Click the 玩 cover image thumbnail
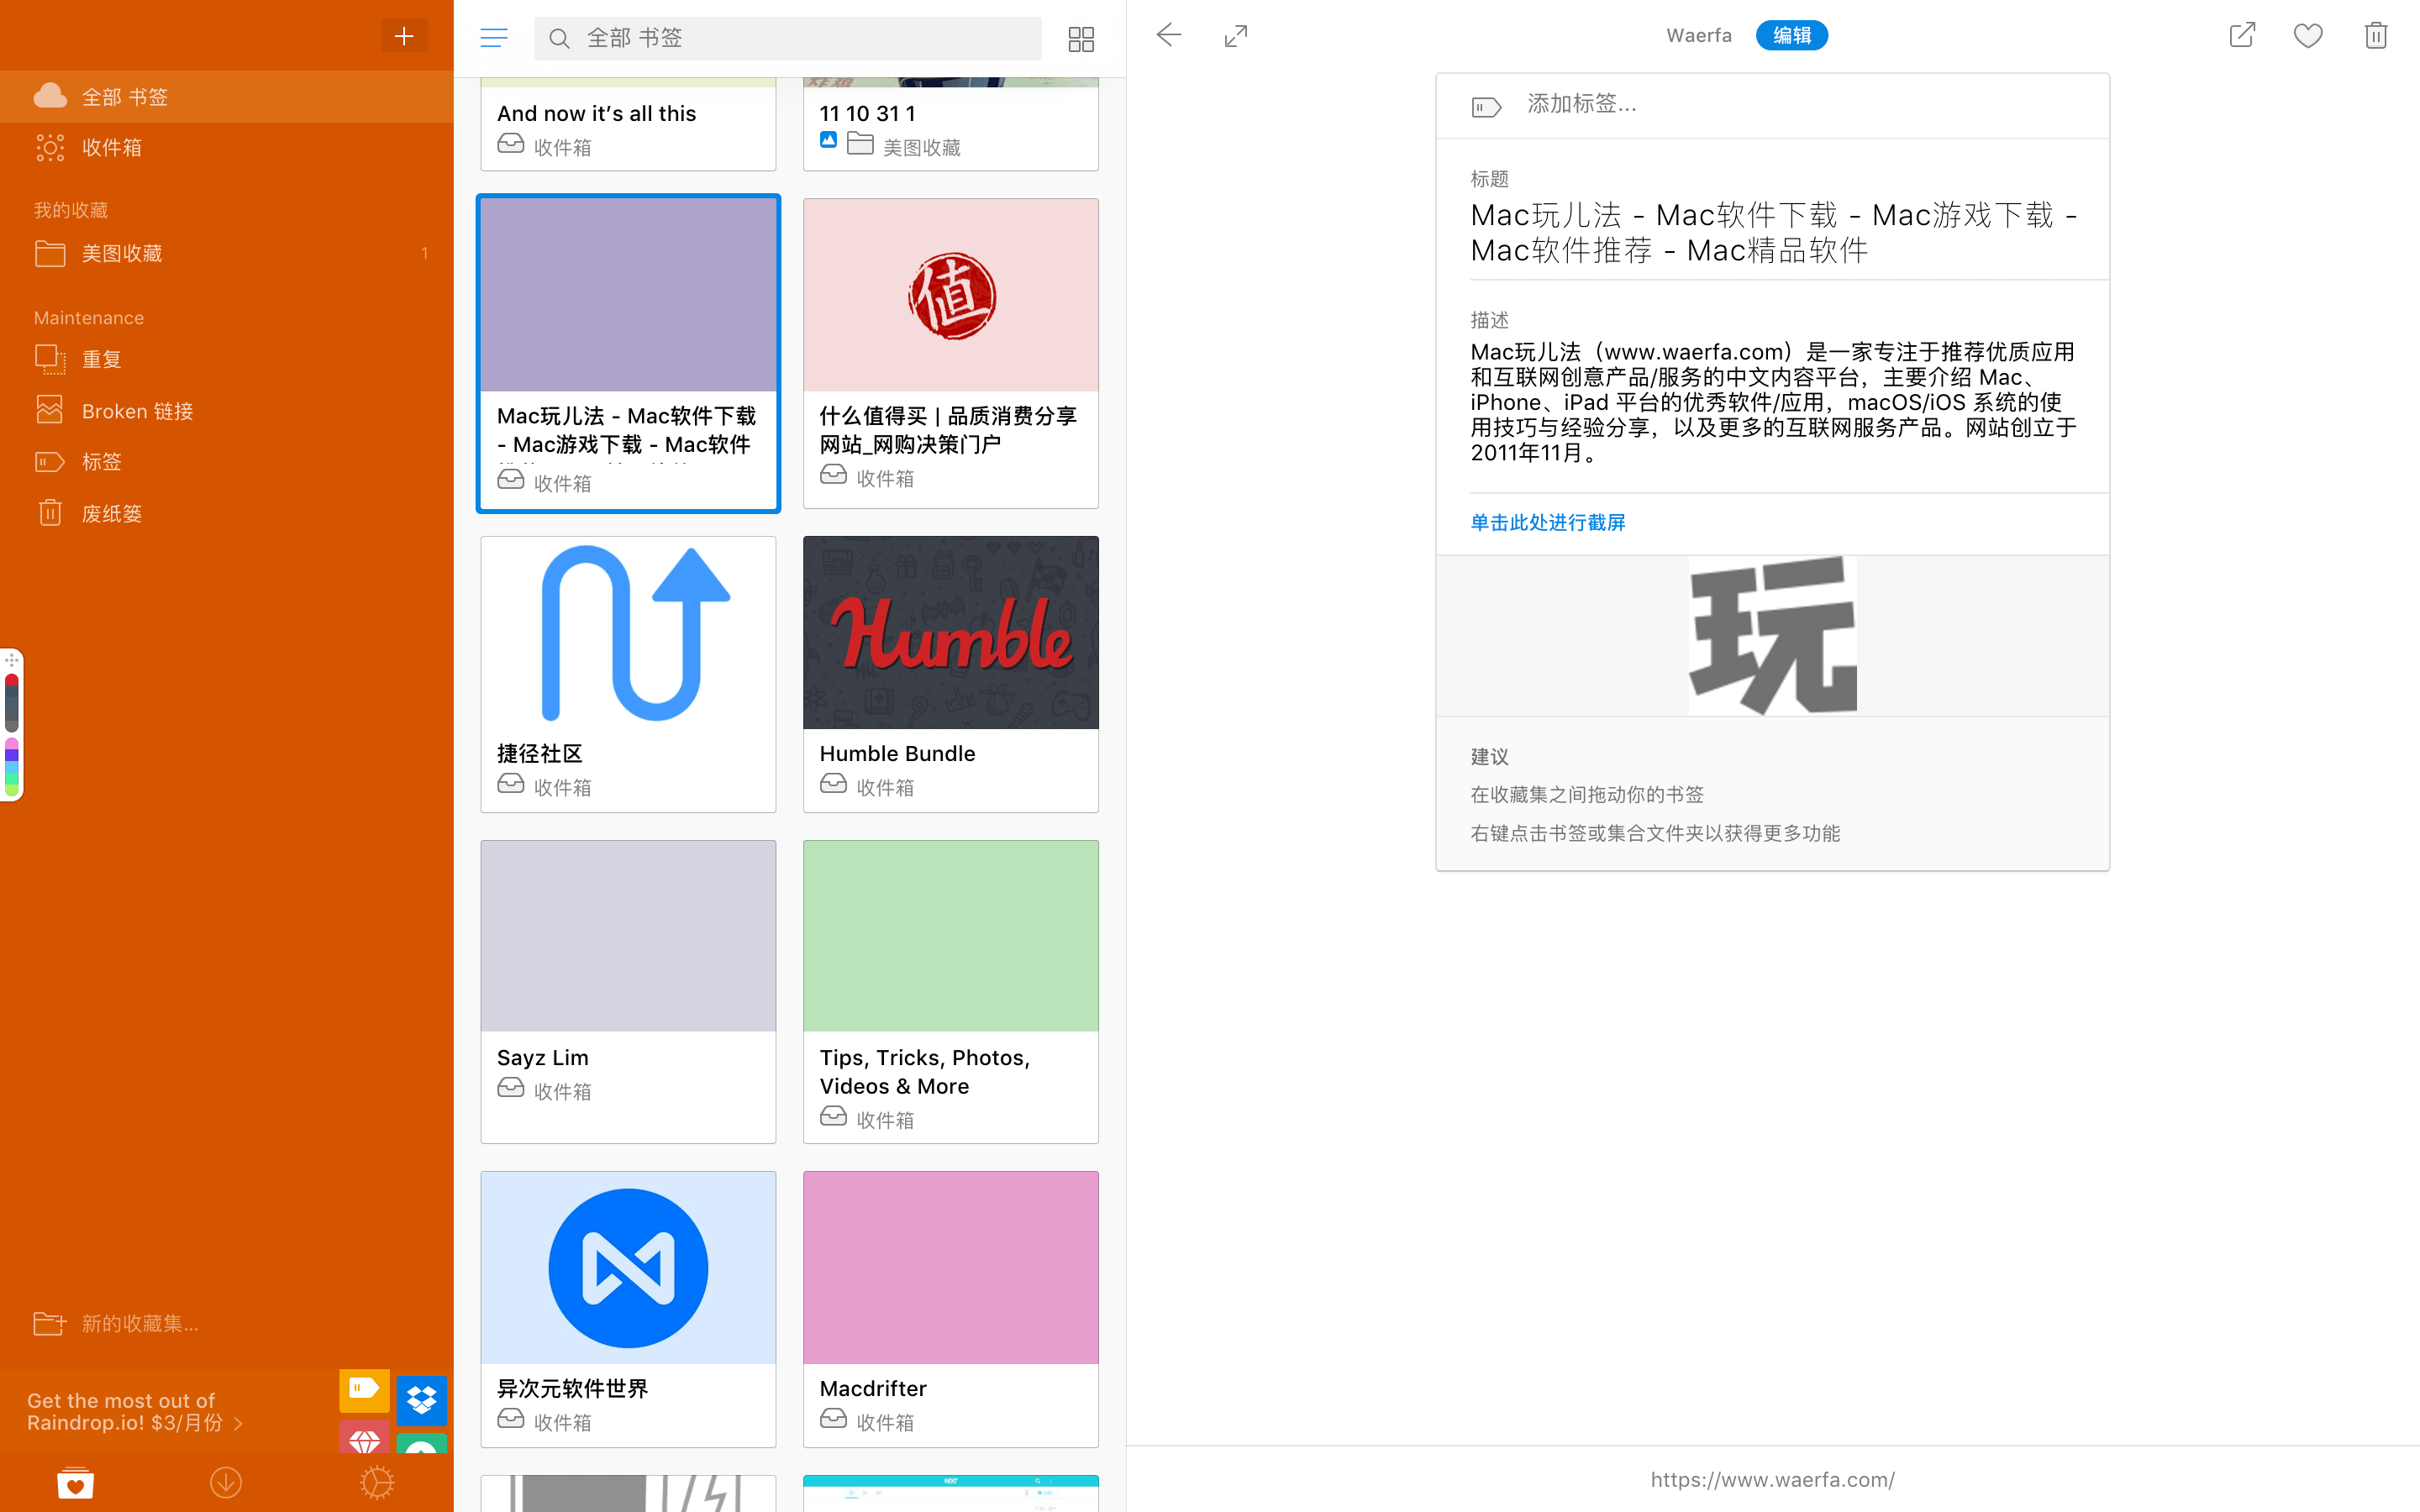This screenshot has width=2420, height=1512. pyautogui.click(x=1772, y=635)
